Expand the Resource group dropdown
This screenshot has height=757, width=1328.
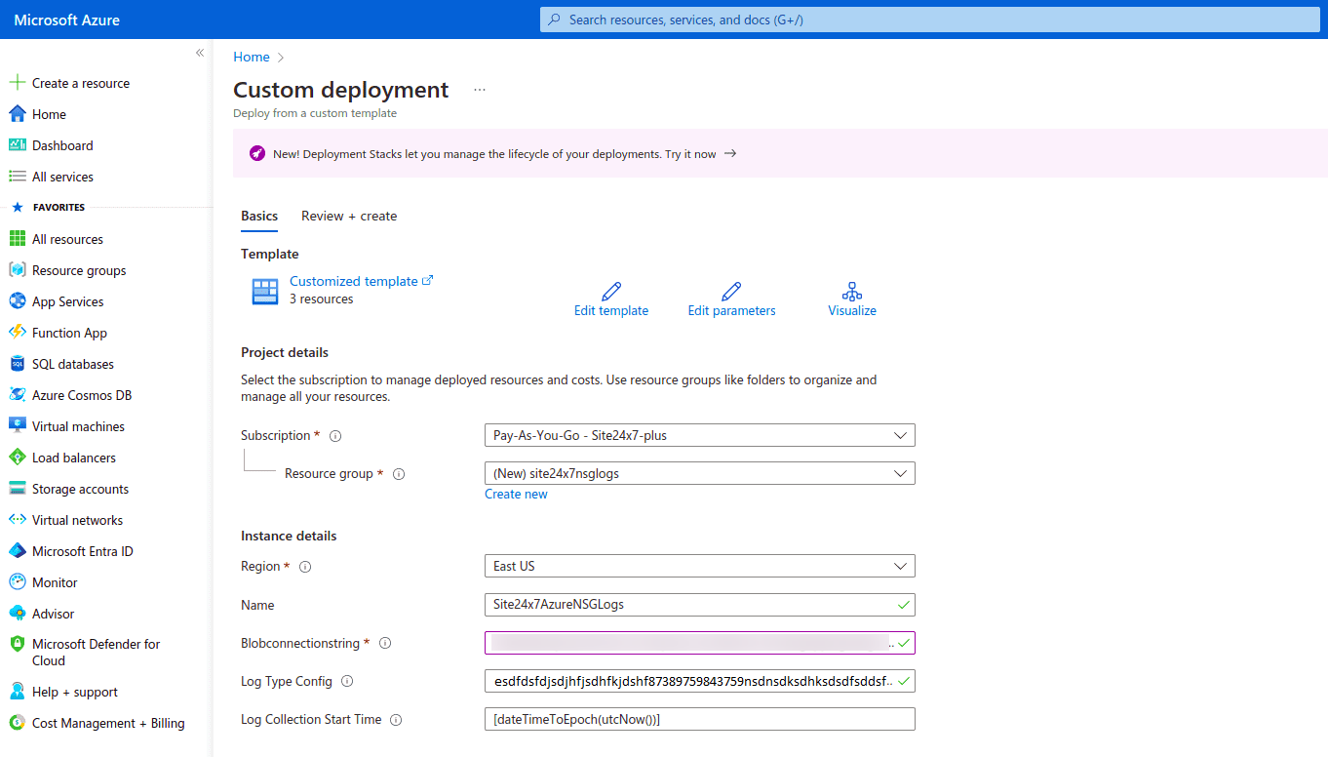coord(699,473)
